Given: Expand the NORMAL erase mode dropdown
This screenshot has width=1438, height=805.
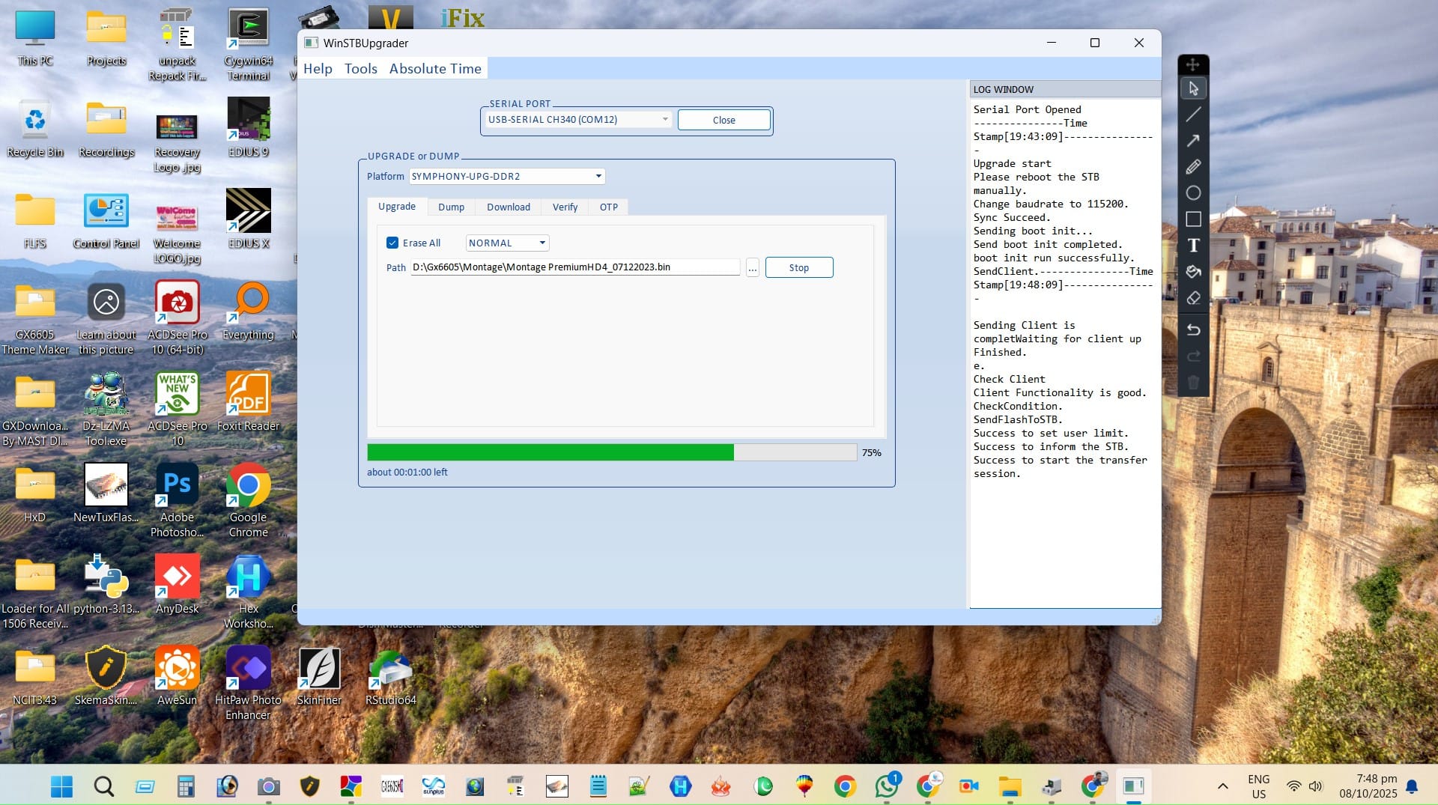Looking at the screenshot, I should tap(541, 243).
